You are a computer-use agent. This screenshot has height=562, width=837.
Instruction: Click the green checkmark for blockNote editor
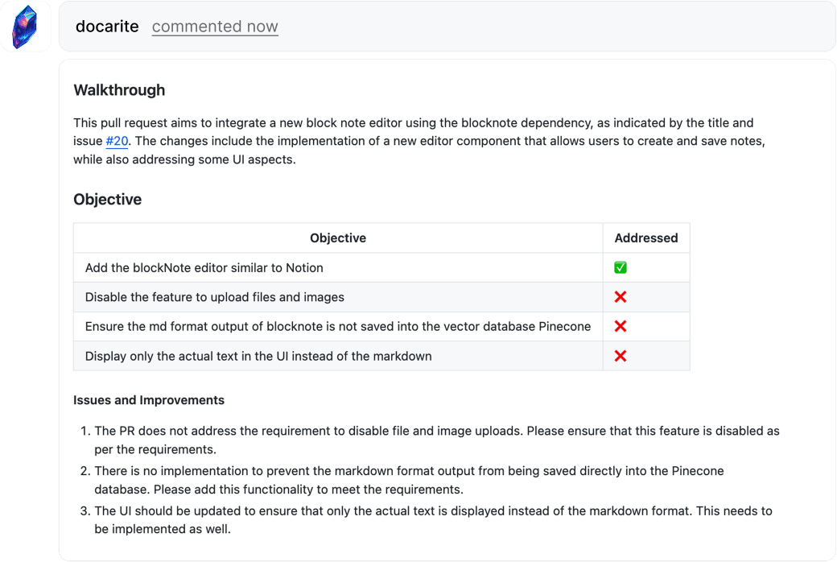pos(620,267)
